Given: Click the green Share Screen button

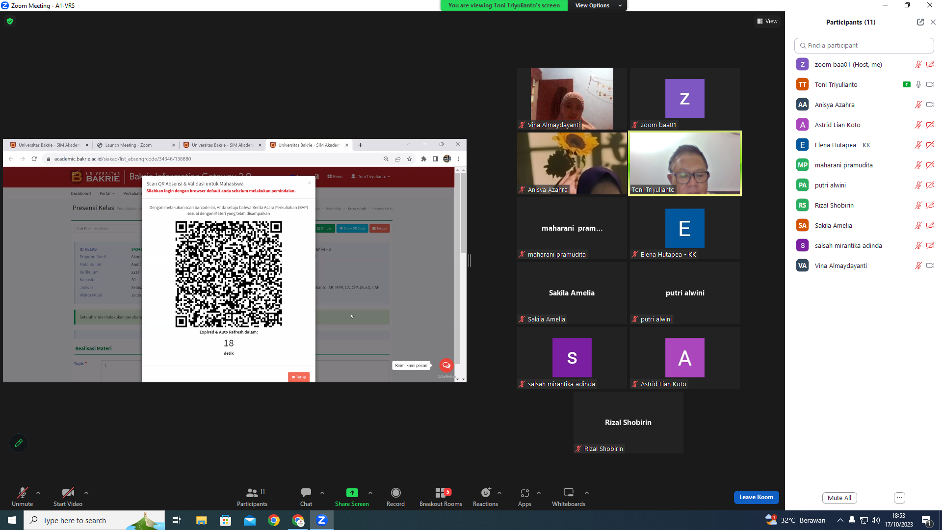Looking at the screenshot, I should (352, 497).
